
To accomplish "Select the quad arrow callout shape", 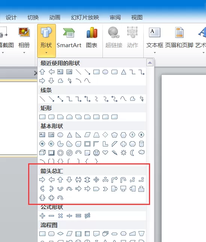I will click(51, 198).
